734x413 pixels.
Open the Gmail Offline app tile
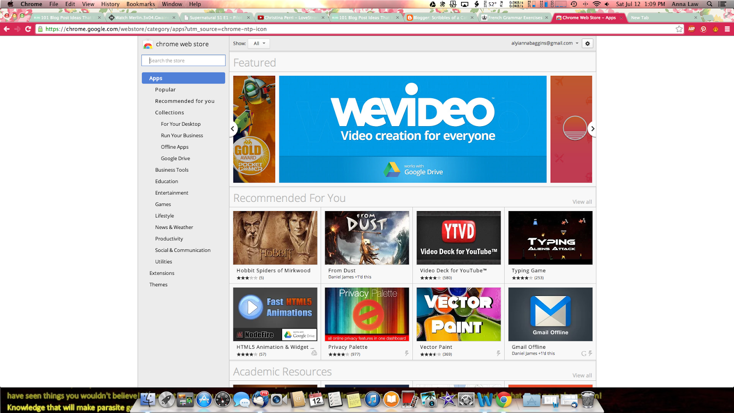(x=550, y=322)
